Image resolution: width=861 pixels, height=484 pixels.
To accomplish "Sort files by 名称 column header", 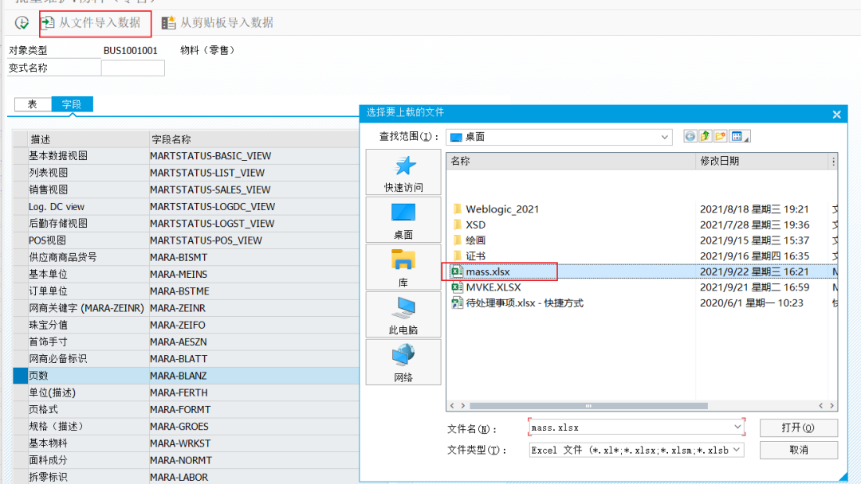I will (x=571, y=161).
